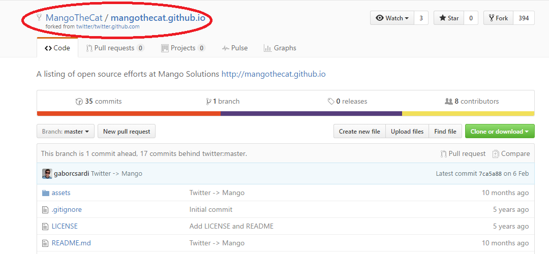View the 1 branch list

(223, 102)
